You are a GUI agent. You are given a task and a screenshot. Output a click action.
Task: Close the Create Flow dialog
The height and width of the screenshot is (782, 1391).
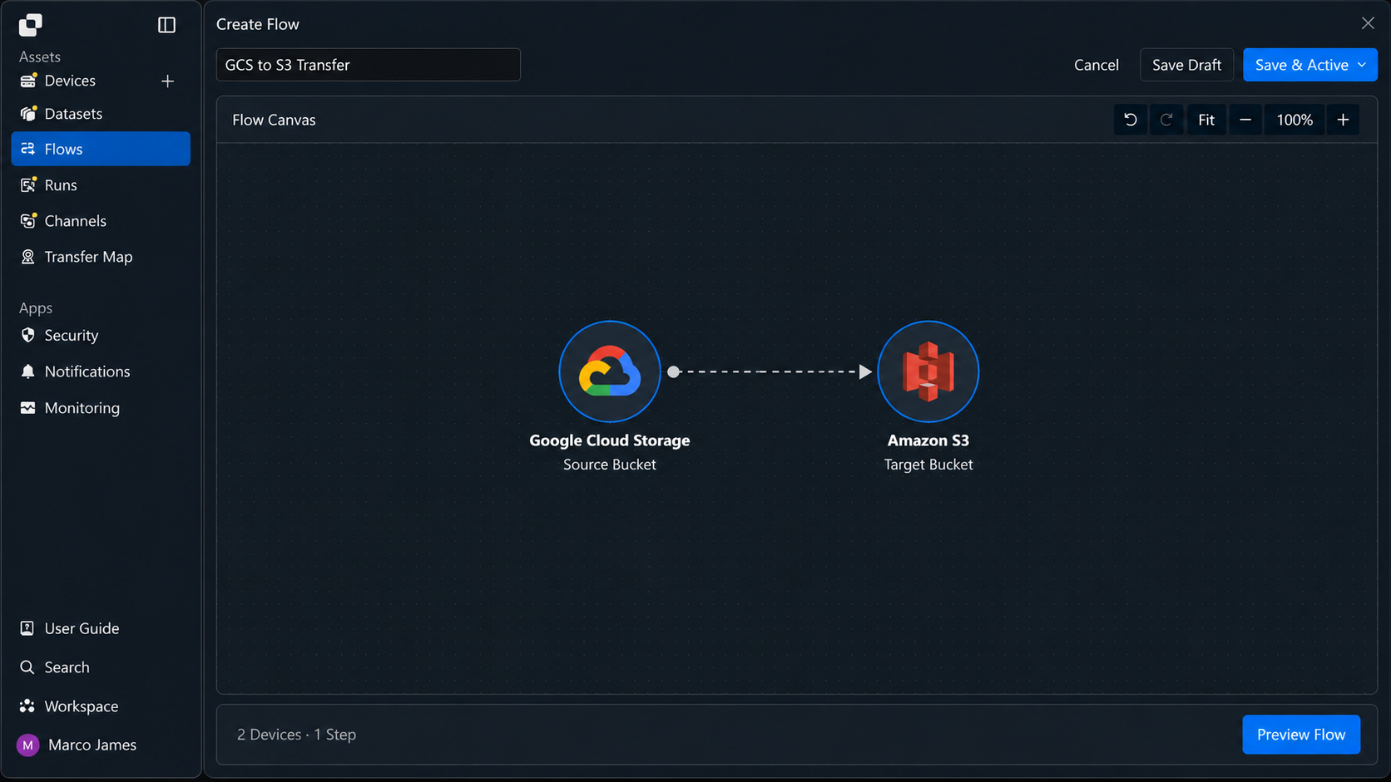1368,23
